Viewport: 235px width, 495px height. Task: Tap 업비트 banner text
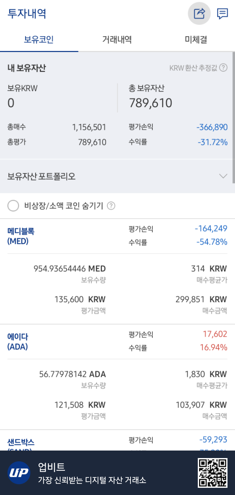point(52,467)
